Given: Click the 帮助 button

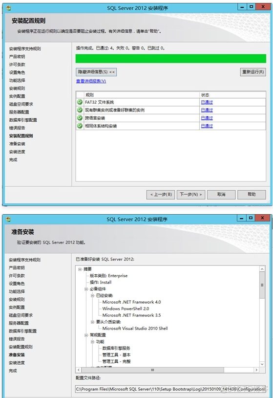Looking at the screenshot, I should (252, 195).
